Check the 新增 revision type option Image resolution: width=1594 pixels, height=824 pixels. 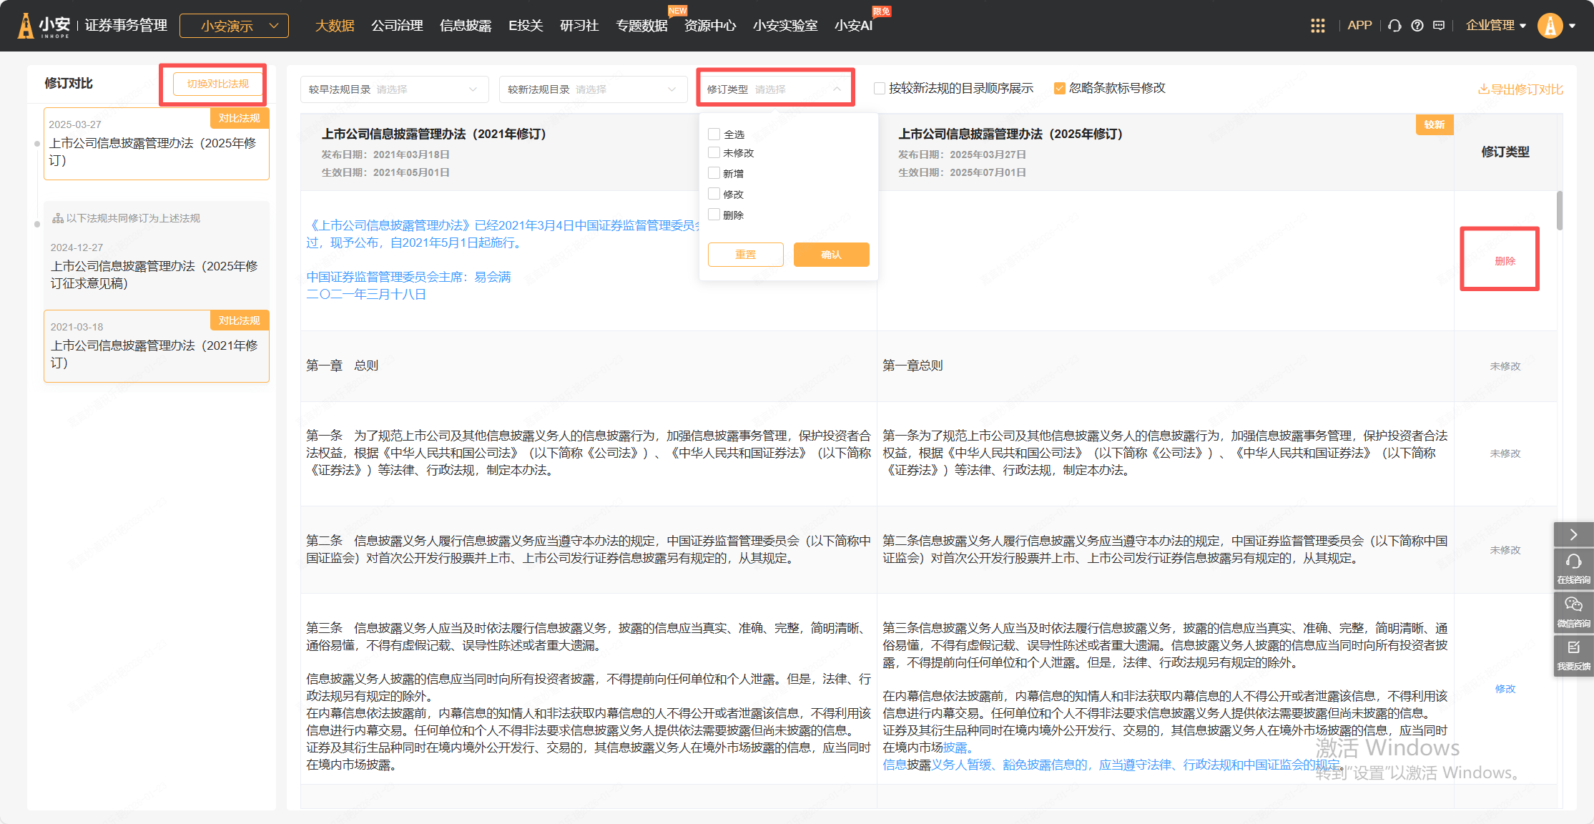click(714, 173)
